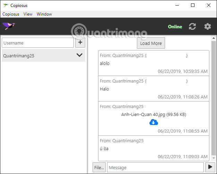Click the 'ú òa' message text
The width and height of the screenshot is (217, 174).
tap(104, 148)
